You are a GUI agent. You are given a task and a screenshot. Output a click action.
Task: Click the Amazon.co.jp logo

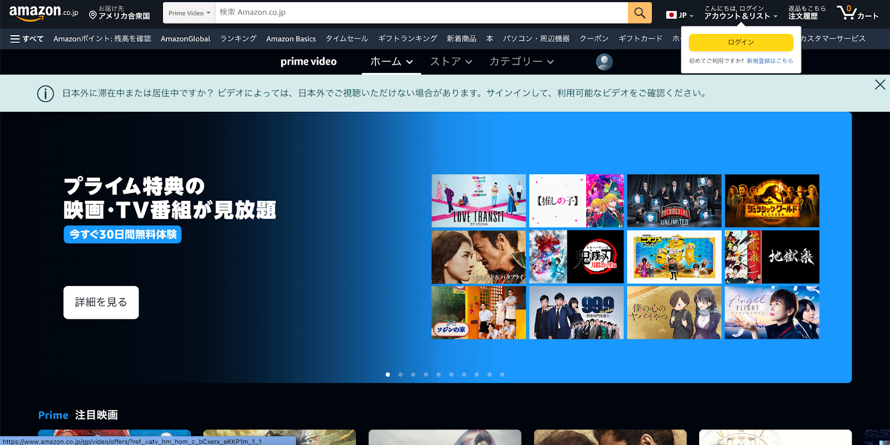(x=43, y=13)
